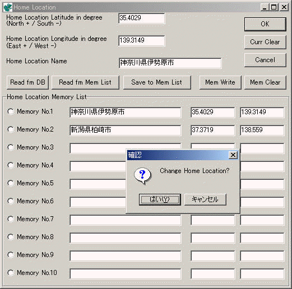Click the OK button
This screenshot has height=289, width=292.
[x=265, y=24]
